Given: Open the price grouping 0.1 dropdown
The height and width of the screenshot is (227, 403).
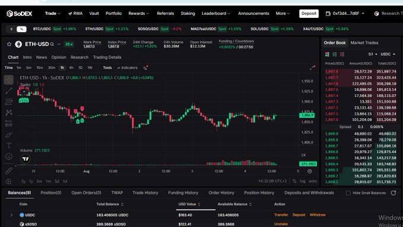Looking at the screenshot, I should pos(372,54).
